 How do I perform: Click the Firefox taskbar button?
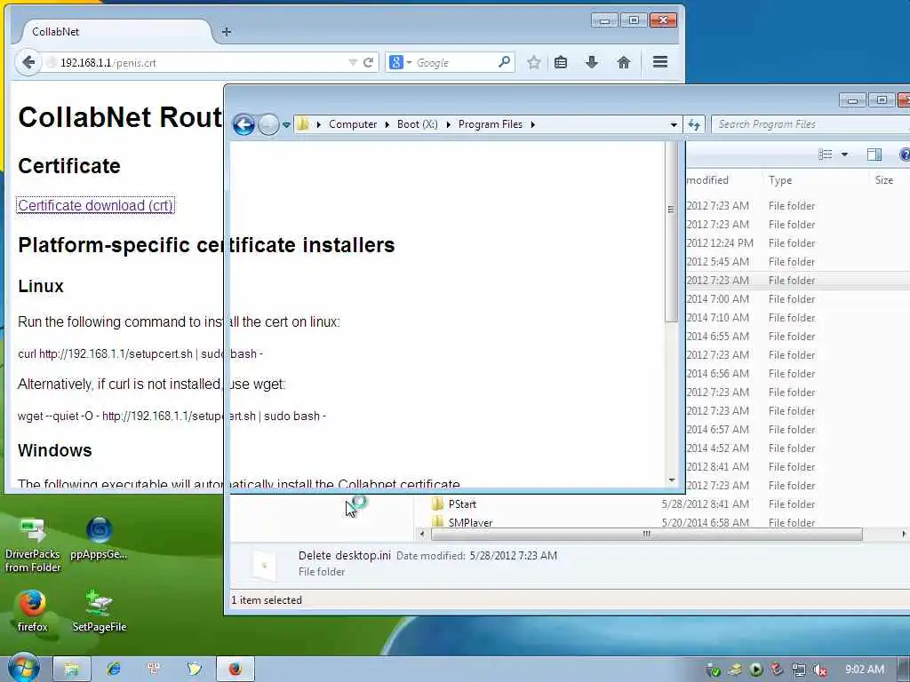pos(235,670)
